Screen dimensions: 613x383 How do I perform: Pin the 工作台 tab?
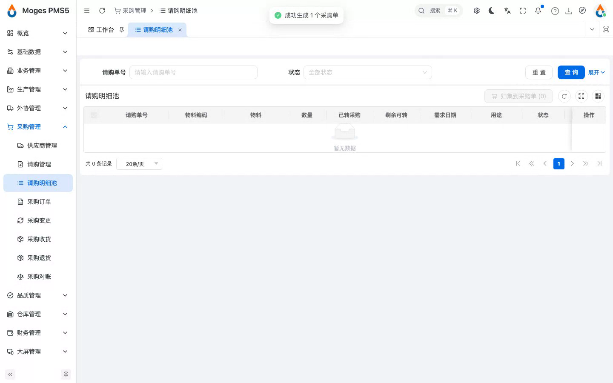point(122,30)
